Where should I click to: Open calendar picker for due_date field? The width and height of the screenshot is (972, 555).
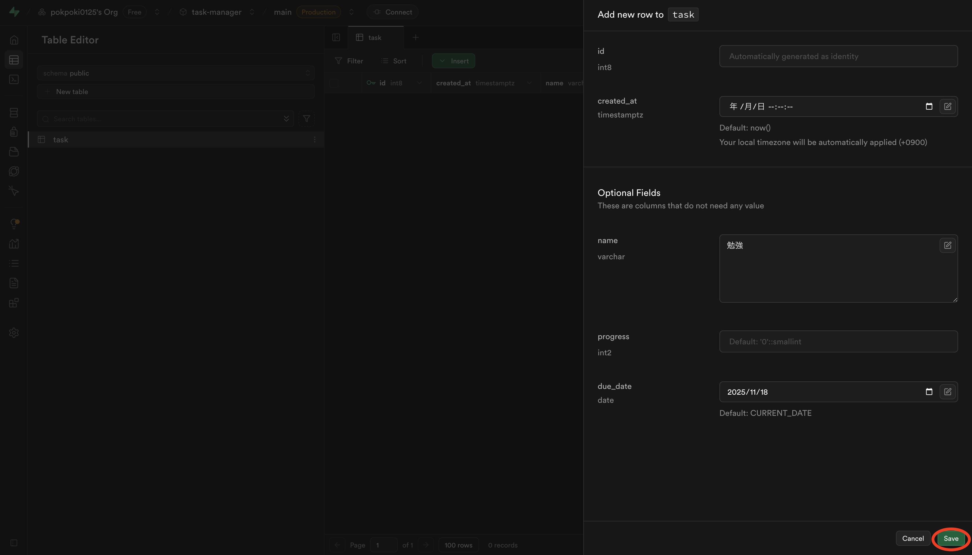[929, 392]
